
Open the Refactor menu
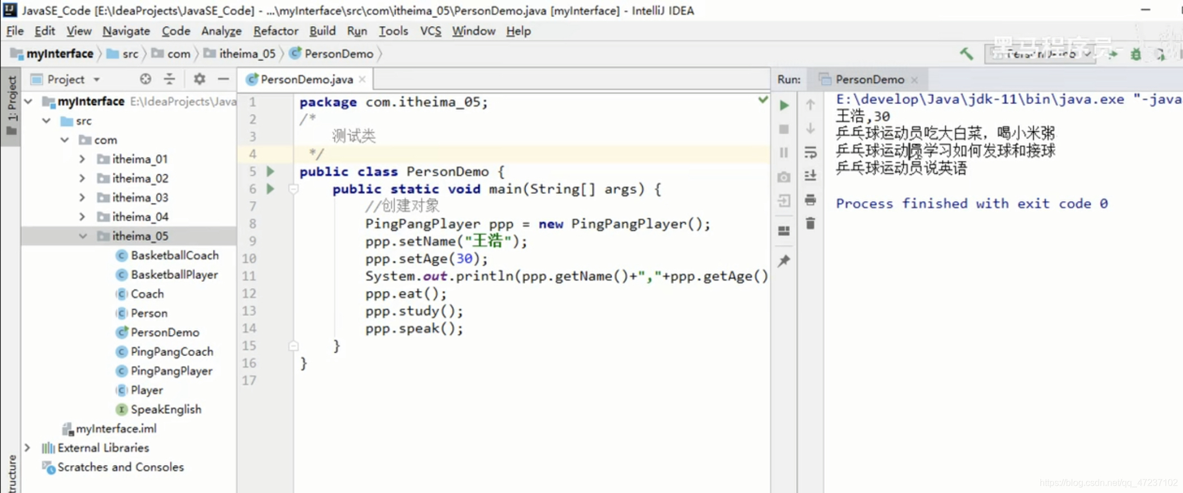[275, 31]
